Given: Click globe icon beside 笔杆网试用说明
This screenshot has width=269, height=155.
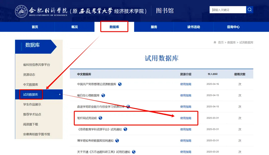Looking at the screenshot, I should (x=101, y=118).
